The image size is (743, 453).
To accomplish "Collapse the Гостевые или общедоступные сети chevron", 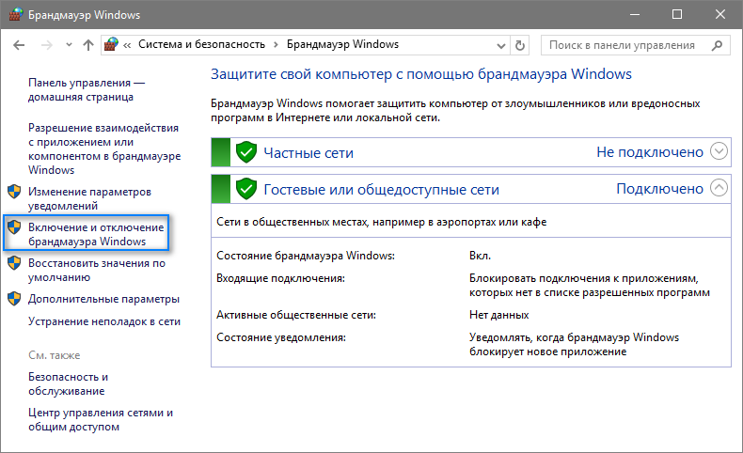I will click(719, 188).
